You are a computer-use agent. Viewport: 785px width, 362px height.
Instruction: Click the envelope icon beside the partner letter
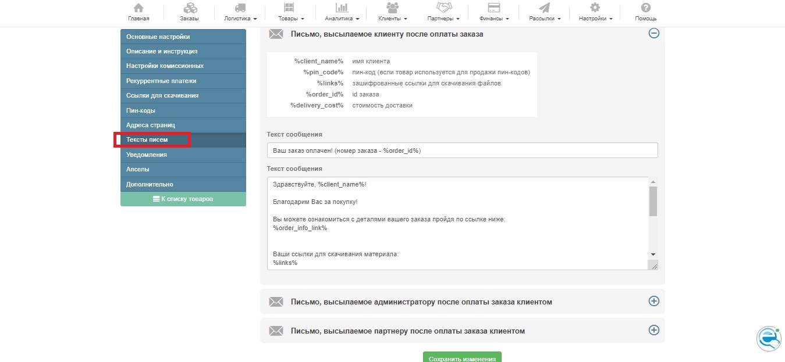pos(276,331)
